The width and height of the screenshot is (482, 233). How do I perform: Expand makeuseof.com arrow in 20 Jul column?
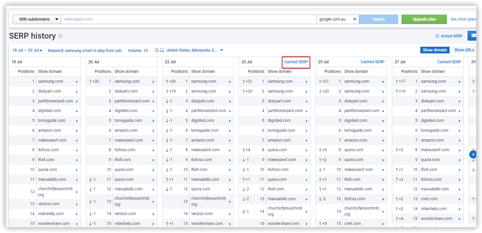(153, 141)
